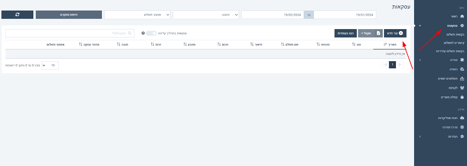Select בקשות תשלום in sidebar
The height and width of the screenshot is (166, 467).
[x=455, y=34]
